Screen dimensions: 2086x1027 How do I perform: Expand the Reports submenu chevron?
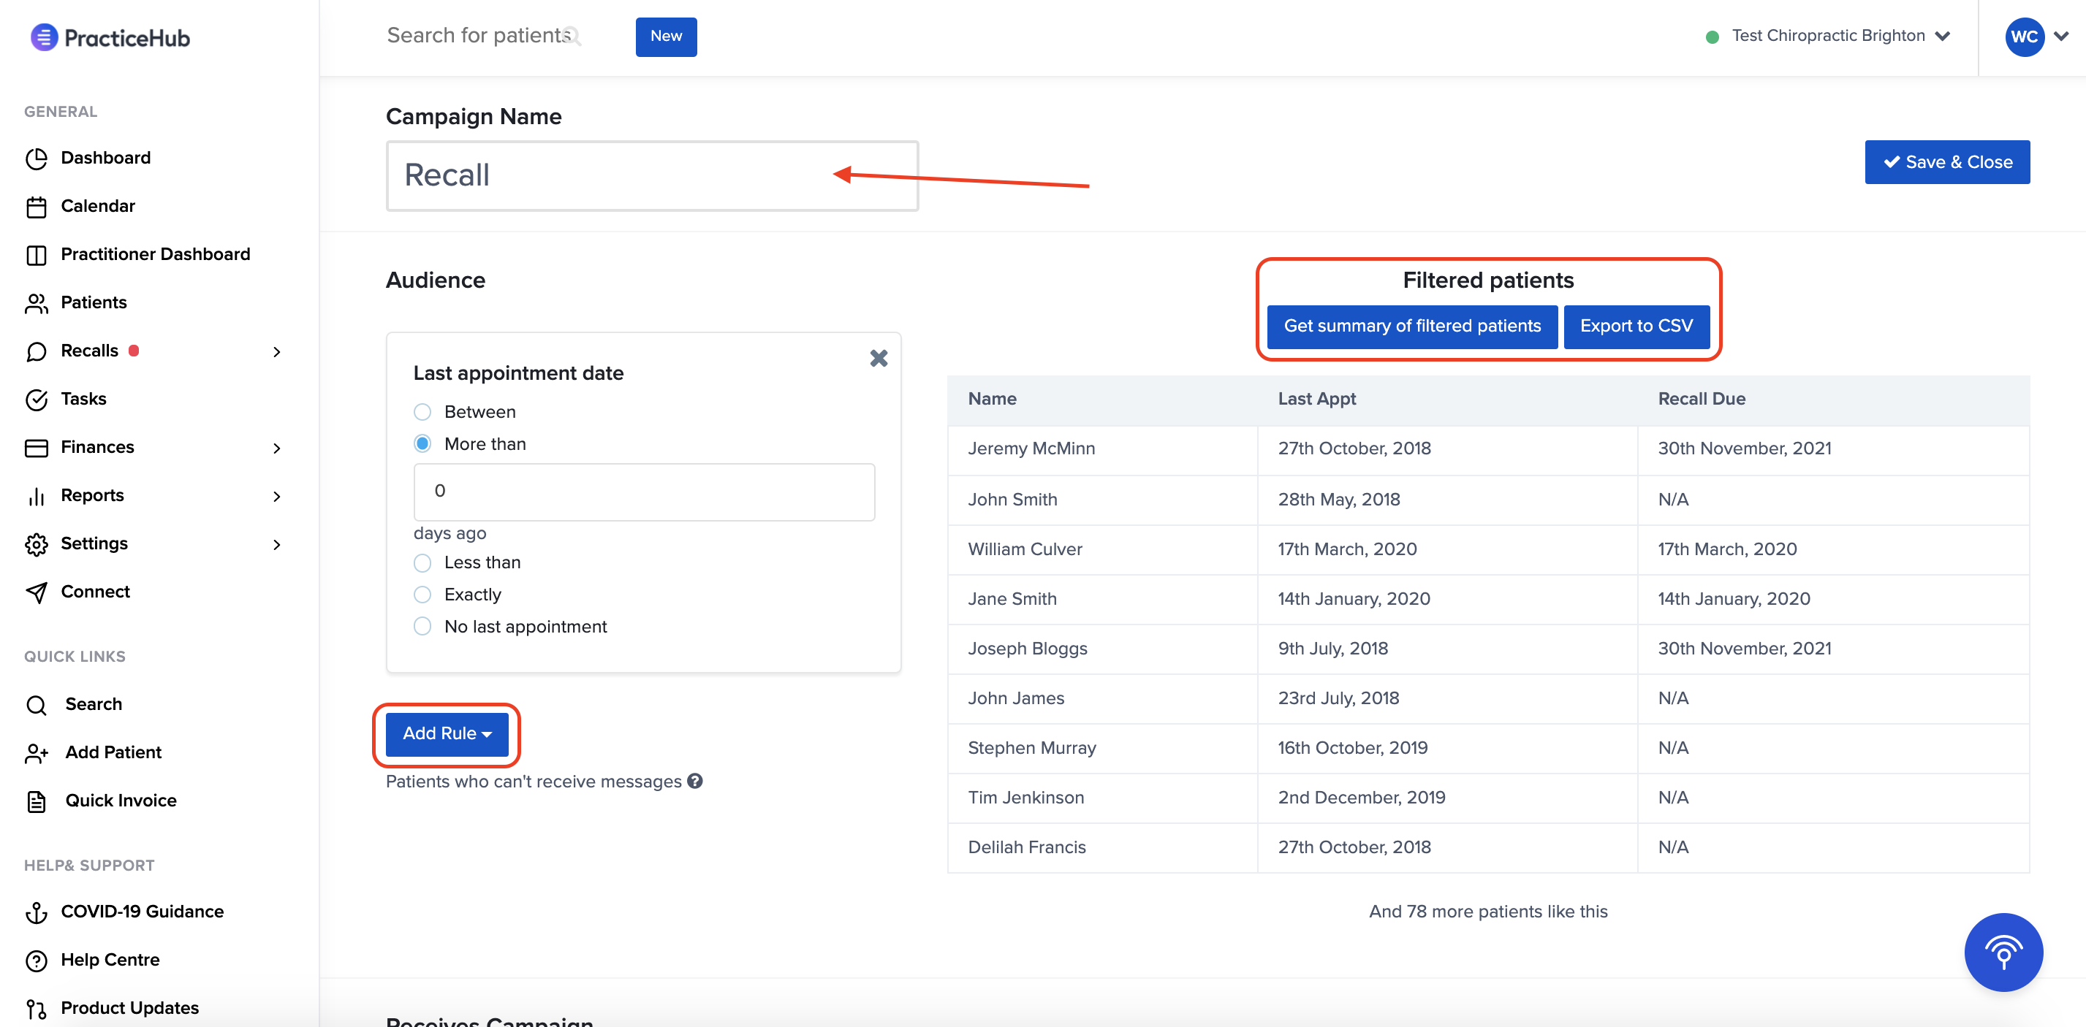click(x=277, y=496)
